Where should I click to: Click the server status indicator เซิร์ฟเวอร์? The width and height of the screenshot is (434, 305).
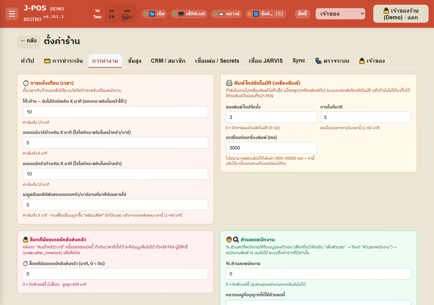(x=189, y=14)
